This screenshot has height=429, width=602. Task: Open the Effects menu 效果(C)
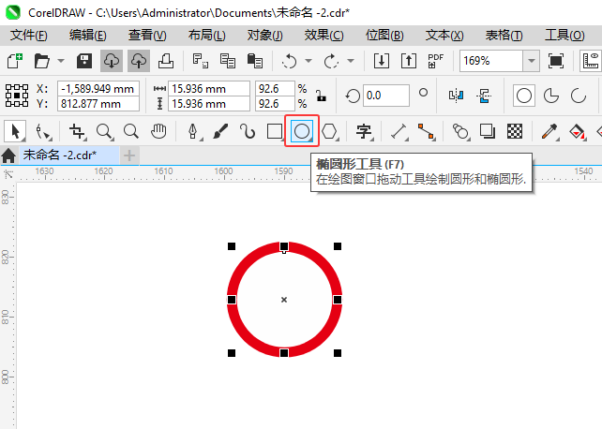[x=324, y=36]
